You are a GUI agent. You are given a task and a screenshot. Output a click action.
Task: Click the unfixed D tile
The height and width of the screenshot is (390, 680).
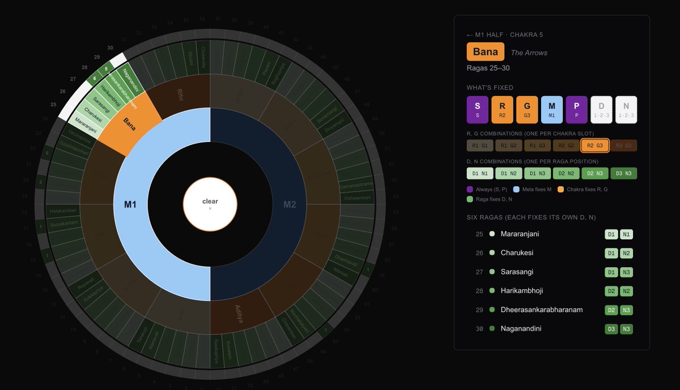click(x=602, y=110)
